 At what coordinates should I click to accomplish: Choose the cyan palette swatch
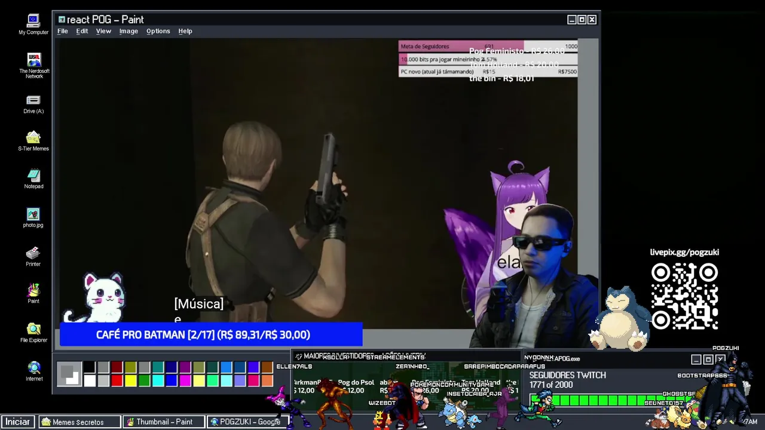pyautogui.click(x=158, y=380)
